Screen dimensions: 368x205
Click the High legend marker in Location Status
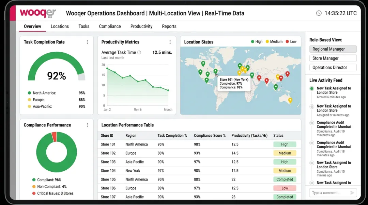[x=252, y=42]
